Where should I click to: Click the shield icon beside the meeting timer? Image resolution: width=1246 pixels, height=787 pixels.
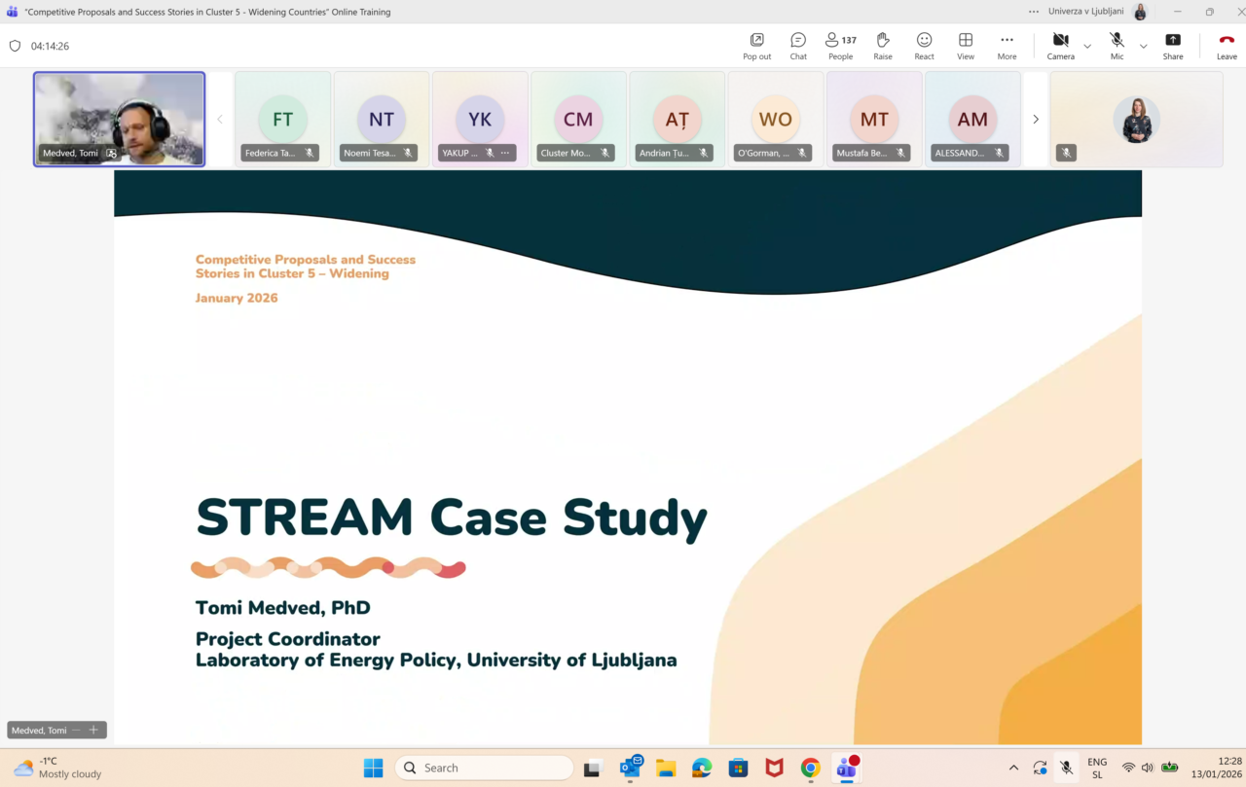point(15,46)
